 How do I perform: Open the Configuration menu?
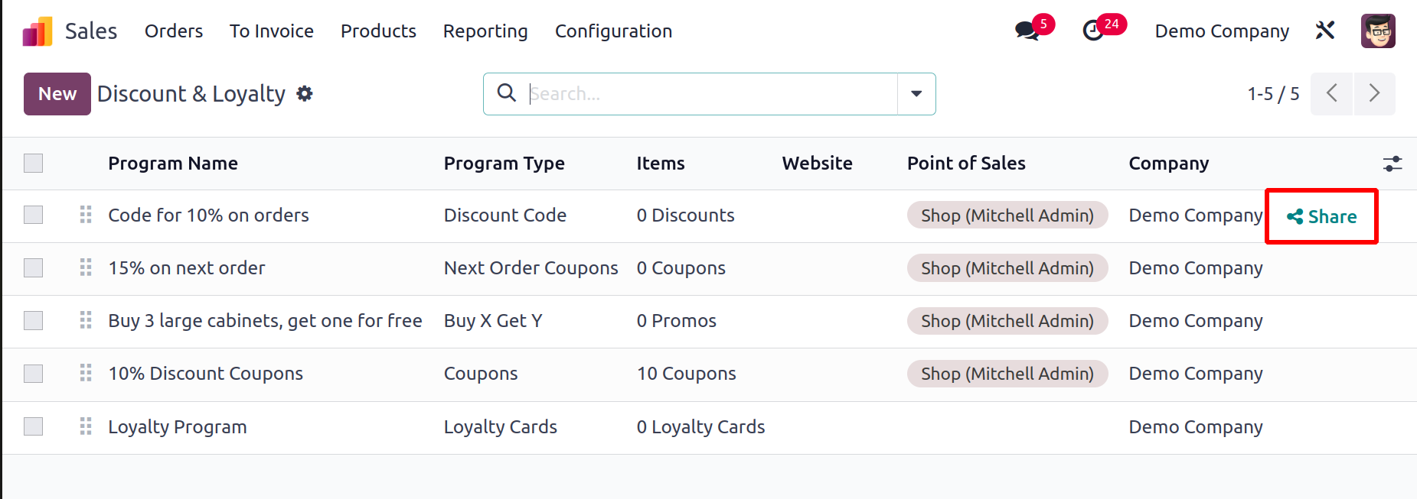pos(613,31)
